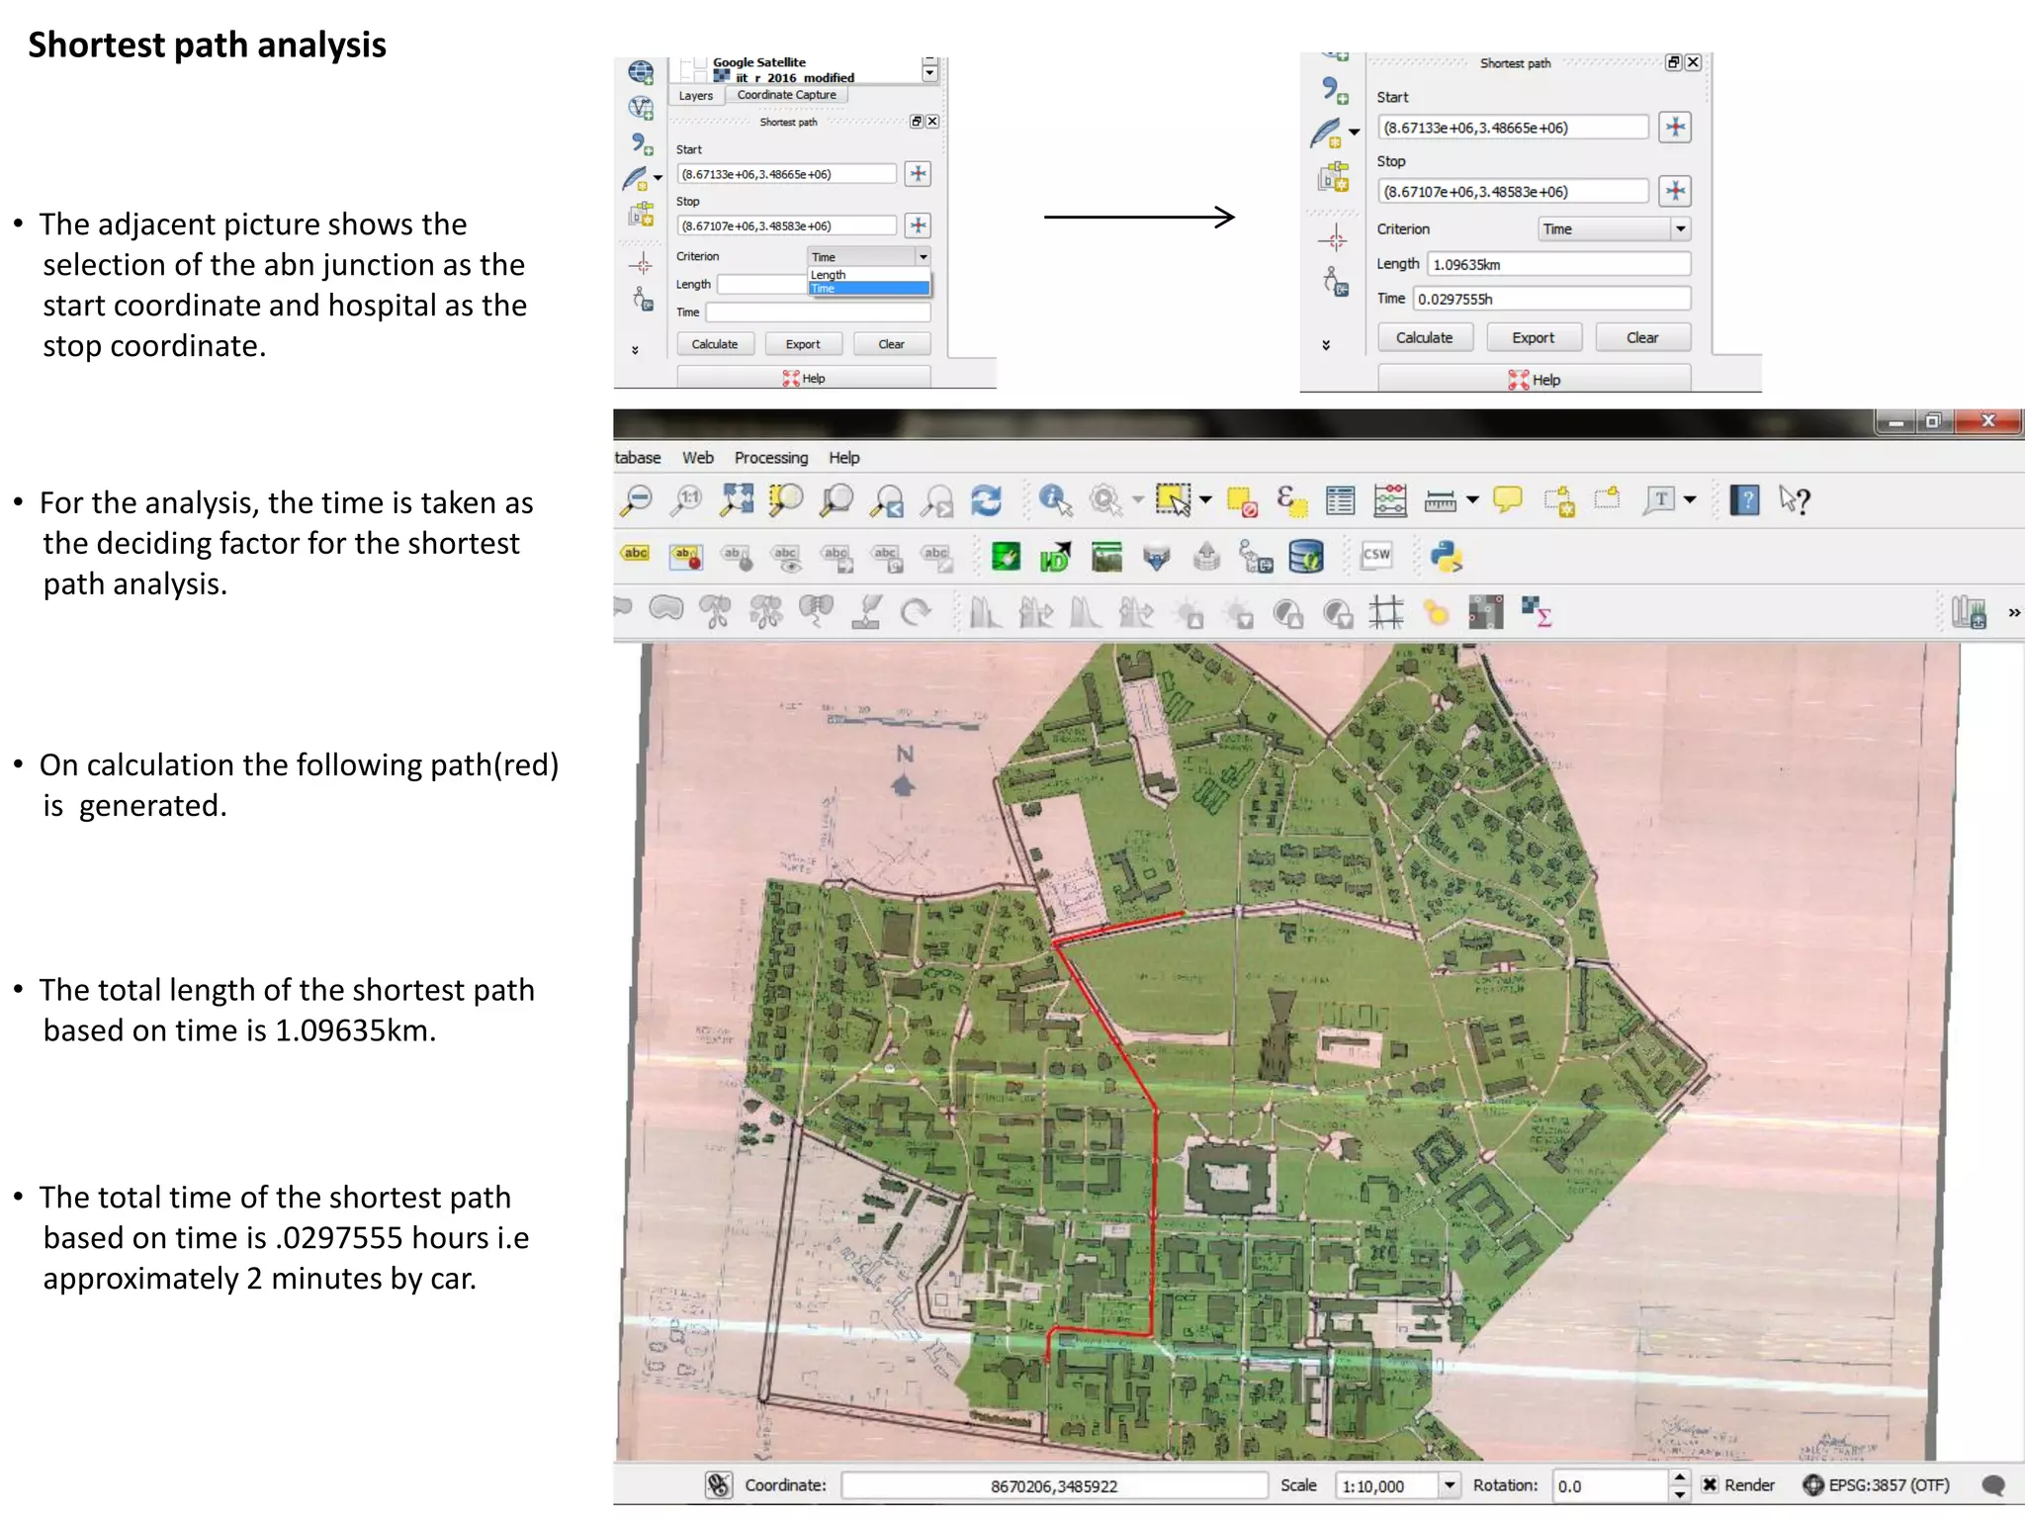Open the Web menu
The image size is (2025, 1519).
tap(697, 457)
